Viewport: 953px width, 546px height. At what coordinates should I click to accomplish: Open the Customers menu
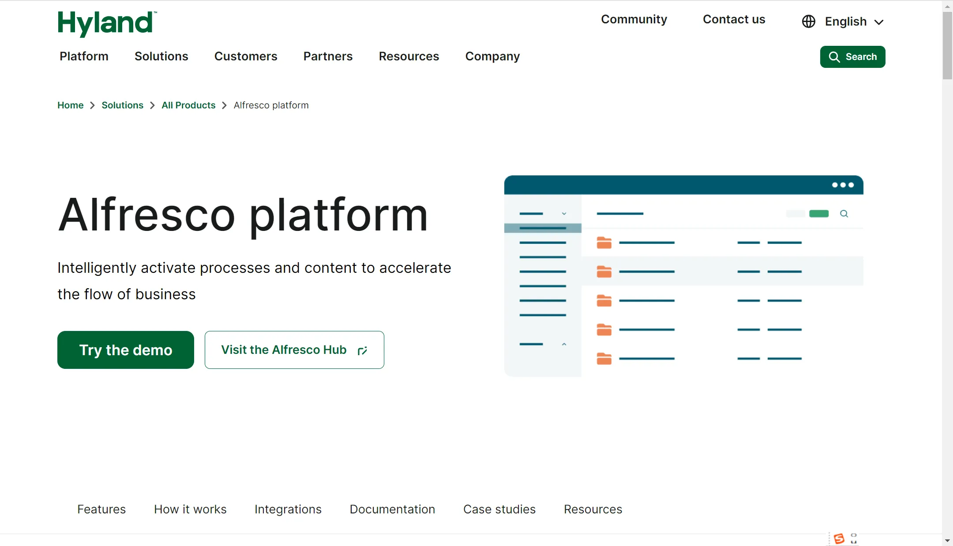(245, 56)
